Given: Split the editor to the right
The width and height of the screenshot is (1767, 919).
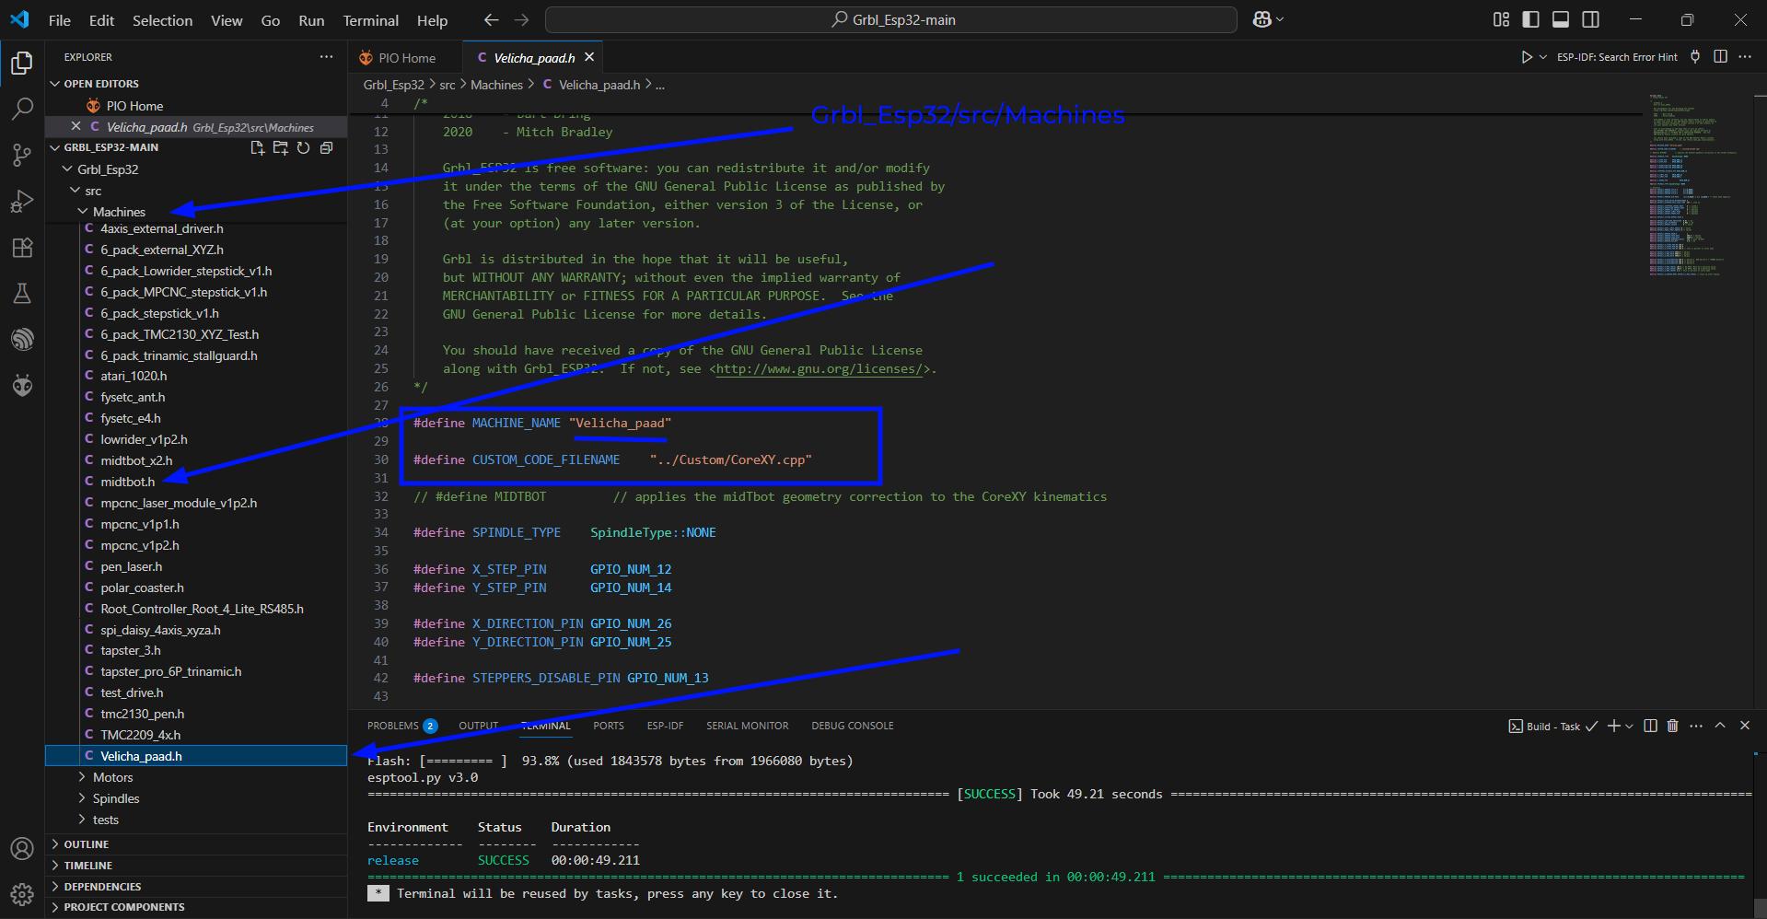Looking at the screenshot, I should (x=1720, y=57).
